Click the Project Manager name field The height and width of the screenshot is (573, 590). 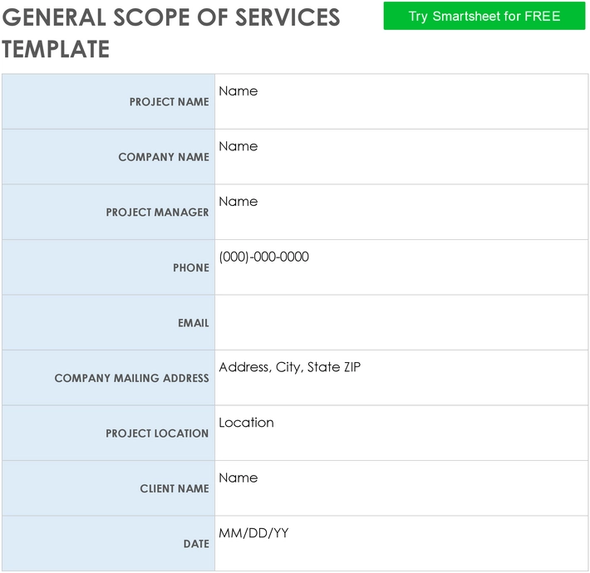[401, 212]
